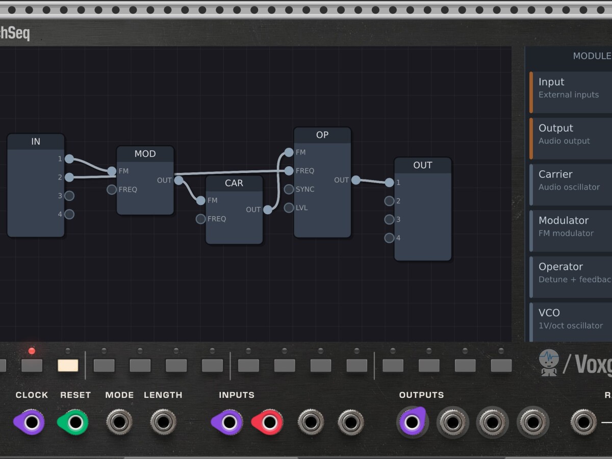The image size is (612, 459).
Task: Click the CAR node title bar
Action: click(x=234, y=183)
